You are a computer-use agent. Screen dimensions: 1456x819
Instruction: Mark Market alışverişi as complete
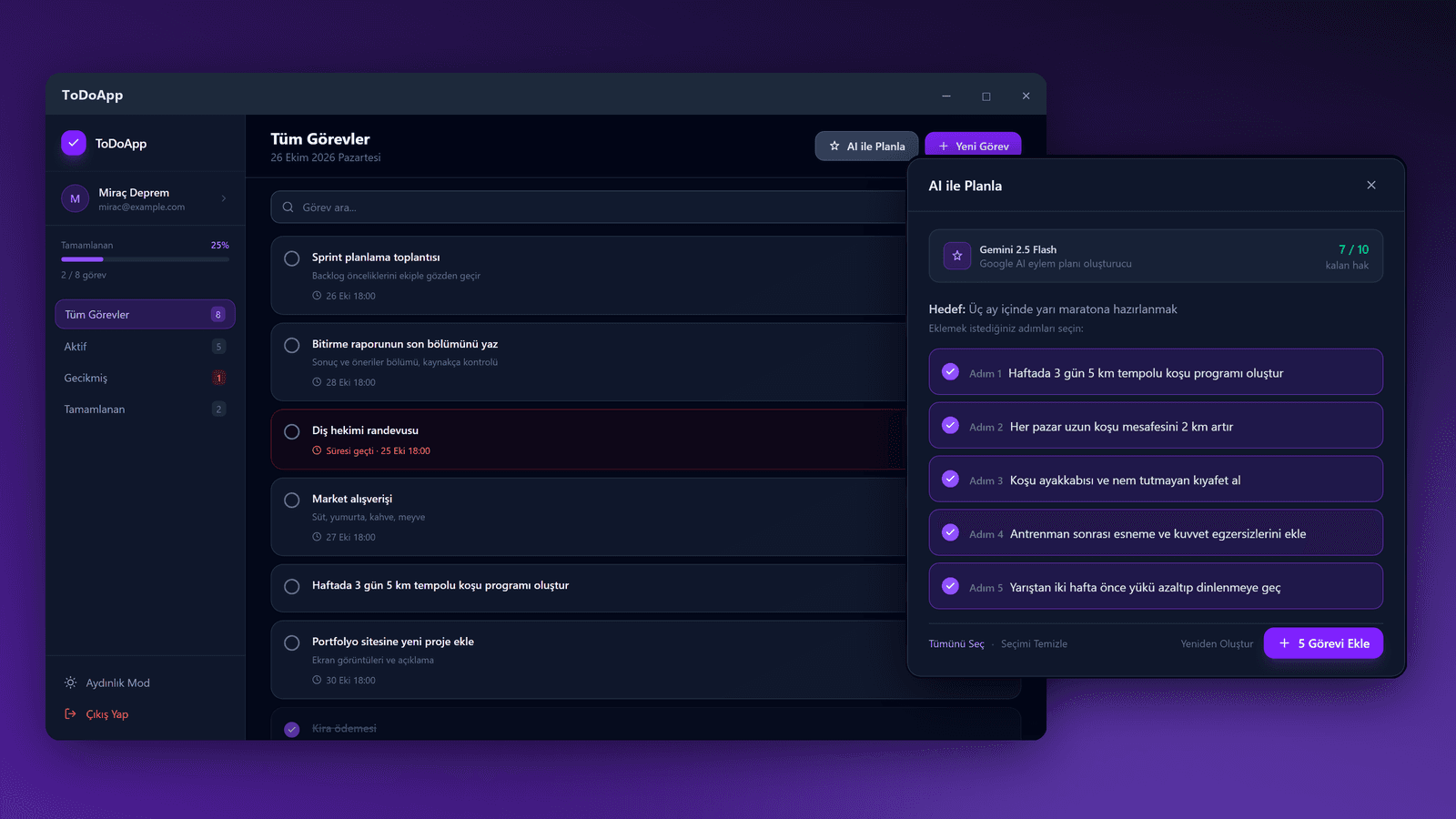coord(292,500)
